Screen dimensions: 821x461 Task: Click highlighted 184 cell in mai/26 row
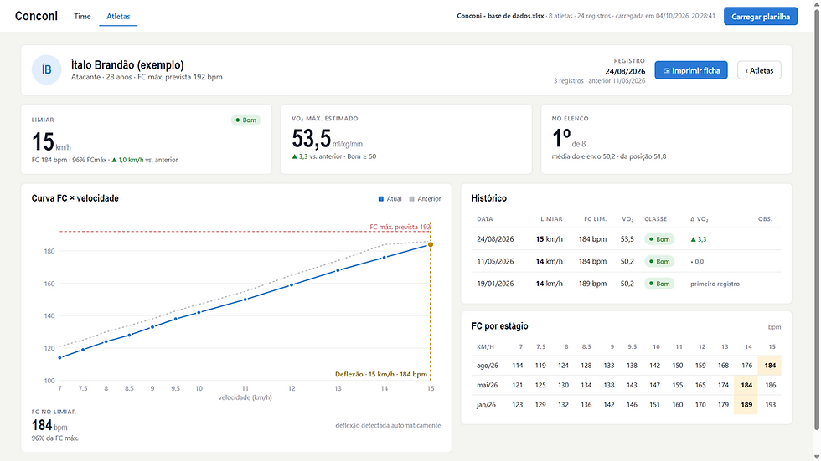tap(746, 385)
